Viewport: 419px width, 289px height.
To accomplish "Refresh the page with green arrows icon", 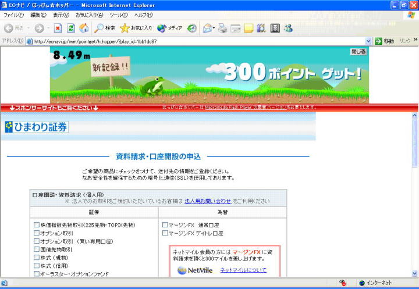I will tap(71, 28).
